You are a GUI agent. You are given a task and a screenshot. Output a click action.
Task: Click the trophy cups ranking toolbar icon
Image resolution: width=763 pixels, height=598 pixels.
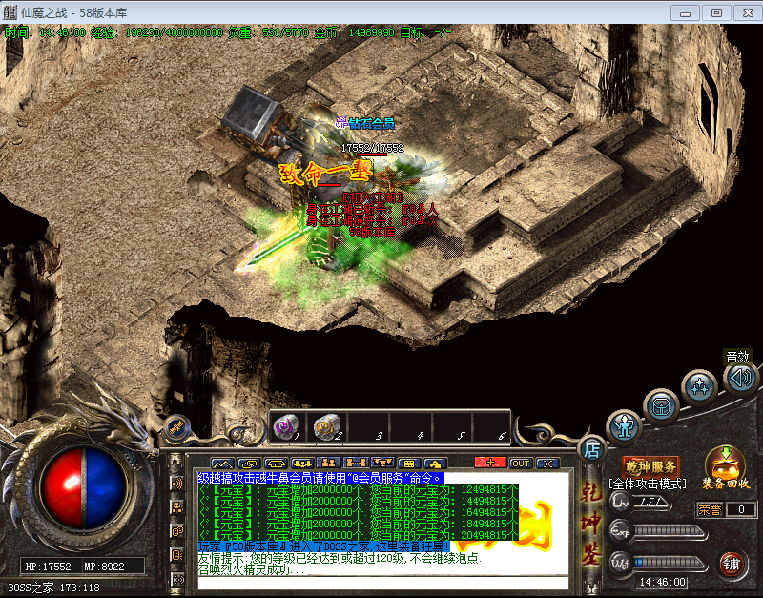[382, 464]
